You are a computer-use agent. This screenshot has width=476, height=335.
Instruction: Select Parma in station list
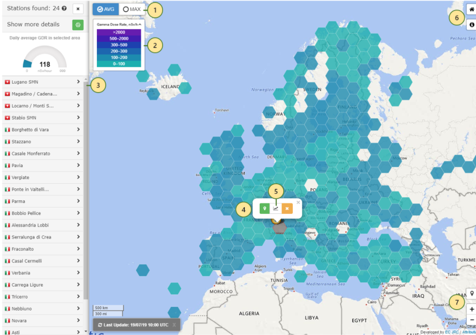[x=43, y=201]
